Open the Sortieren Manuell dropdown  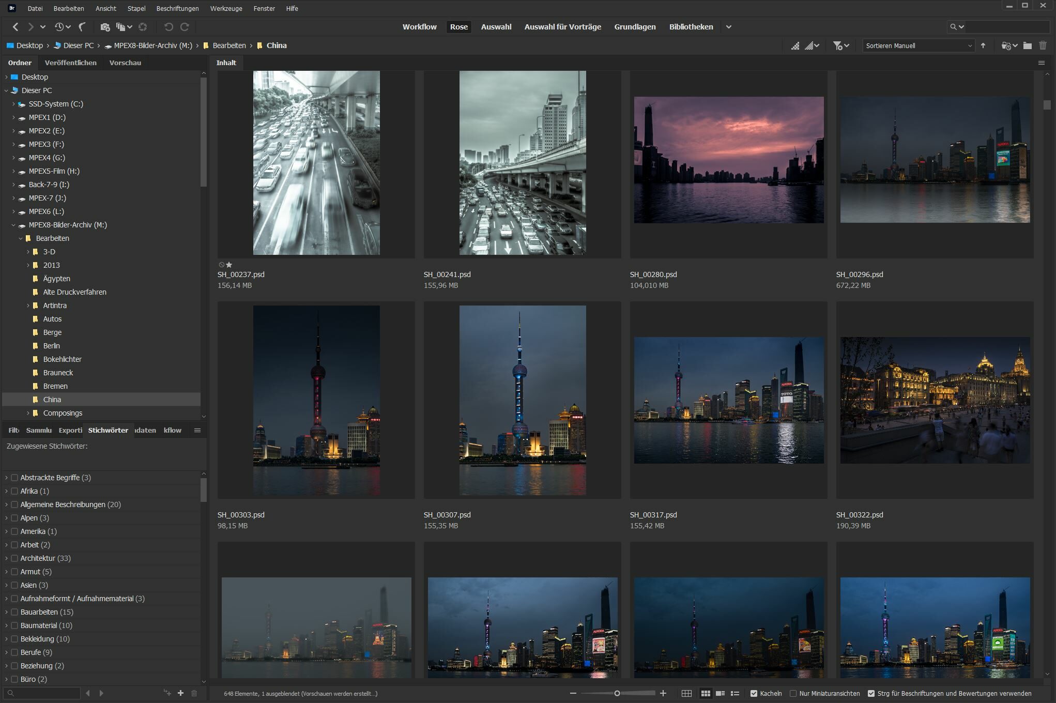coord(918,45)
